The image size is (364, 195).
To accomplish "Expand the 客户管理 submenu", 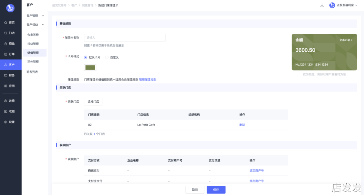I will (x=43, y=16).
